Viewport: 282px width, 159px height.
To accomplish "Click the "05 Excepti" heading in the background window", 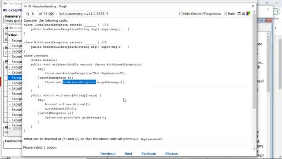I will click(x=12, y=10).
